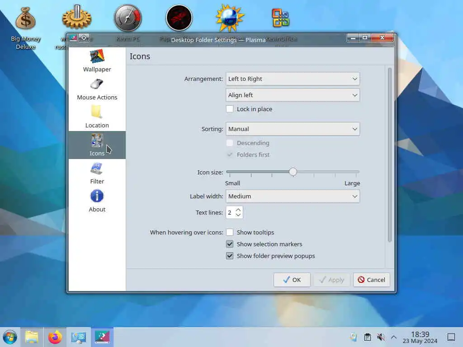Screen dimensions: 463x347
Task: Open the Wallpaper settings page
Action: coord(97,61)
